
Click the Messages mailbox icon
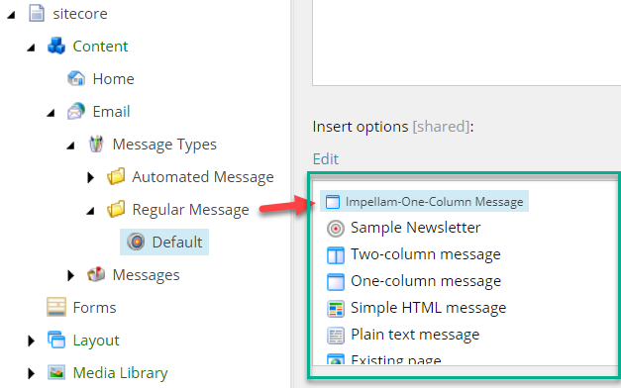[x=96, y=274]
